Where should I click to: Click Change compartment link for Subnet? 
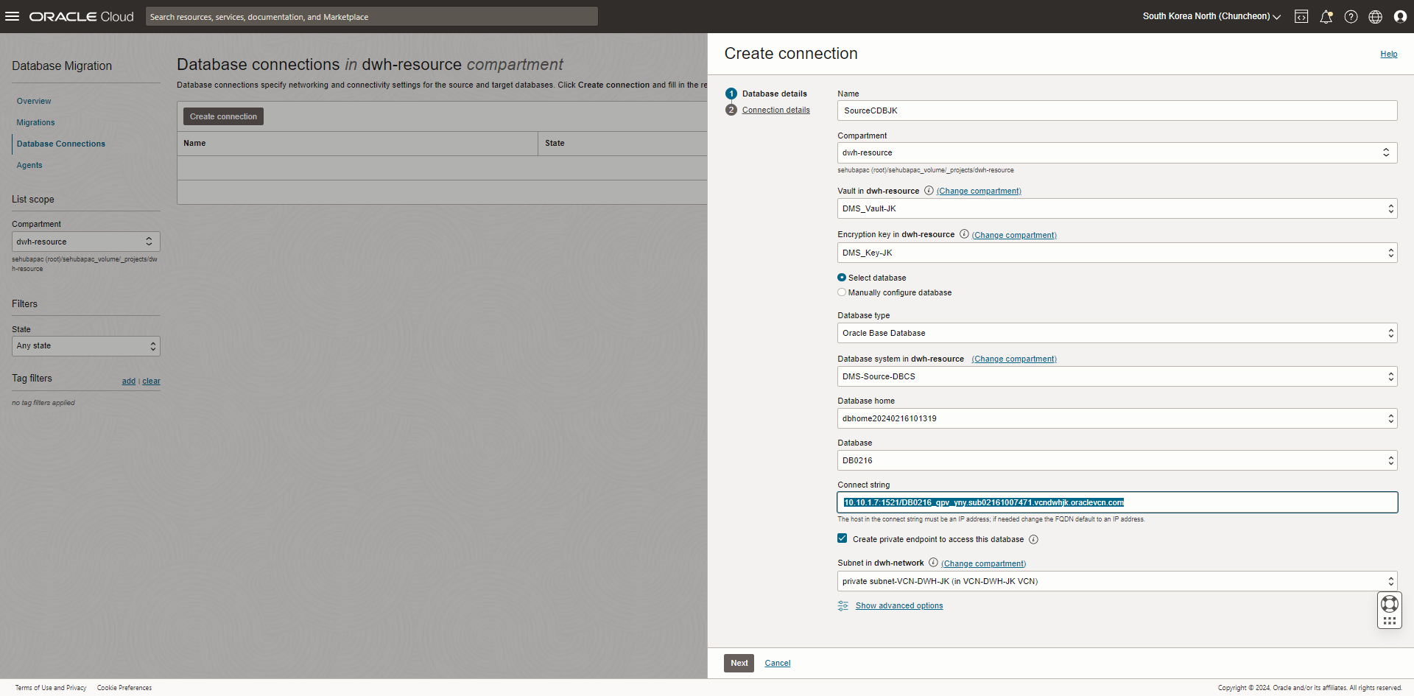click(x=983, y=563)
